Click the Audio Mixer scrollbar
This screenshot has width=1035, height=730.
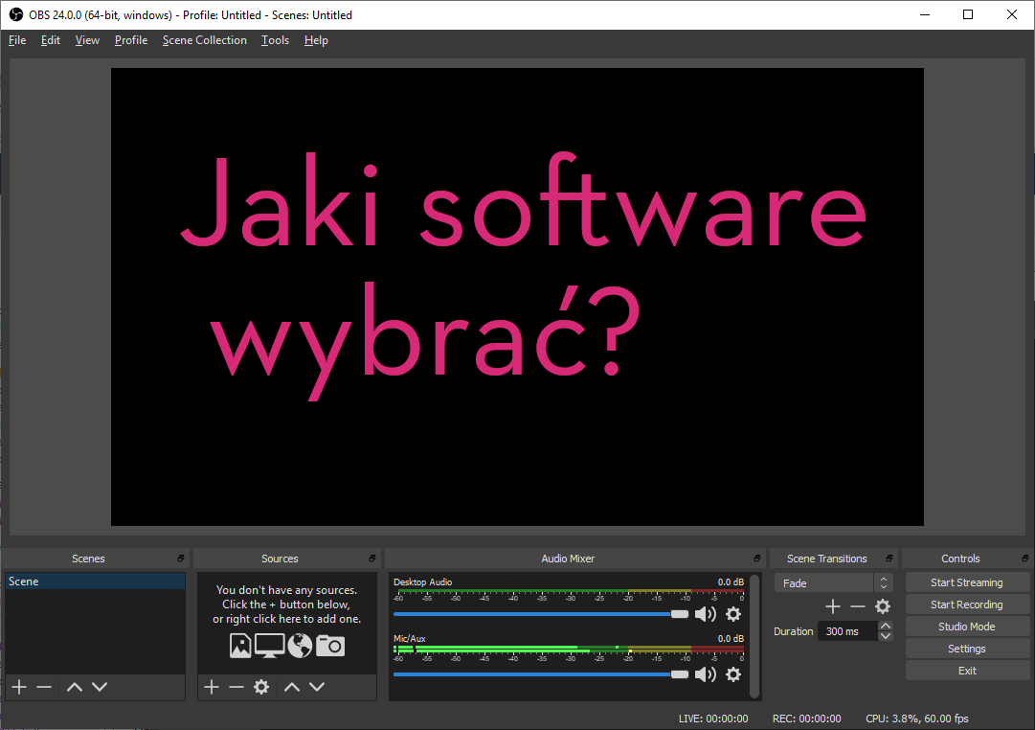[x=754, y=636]
